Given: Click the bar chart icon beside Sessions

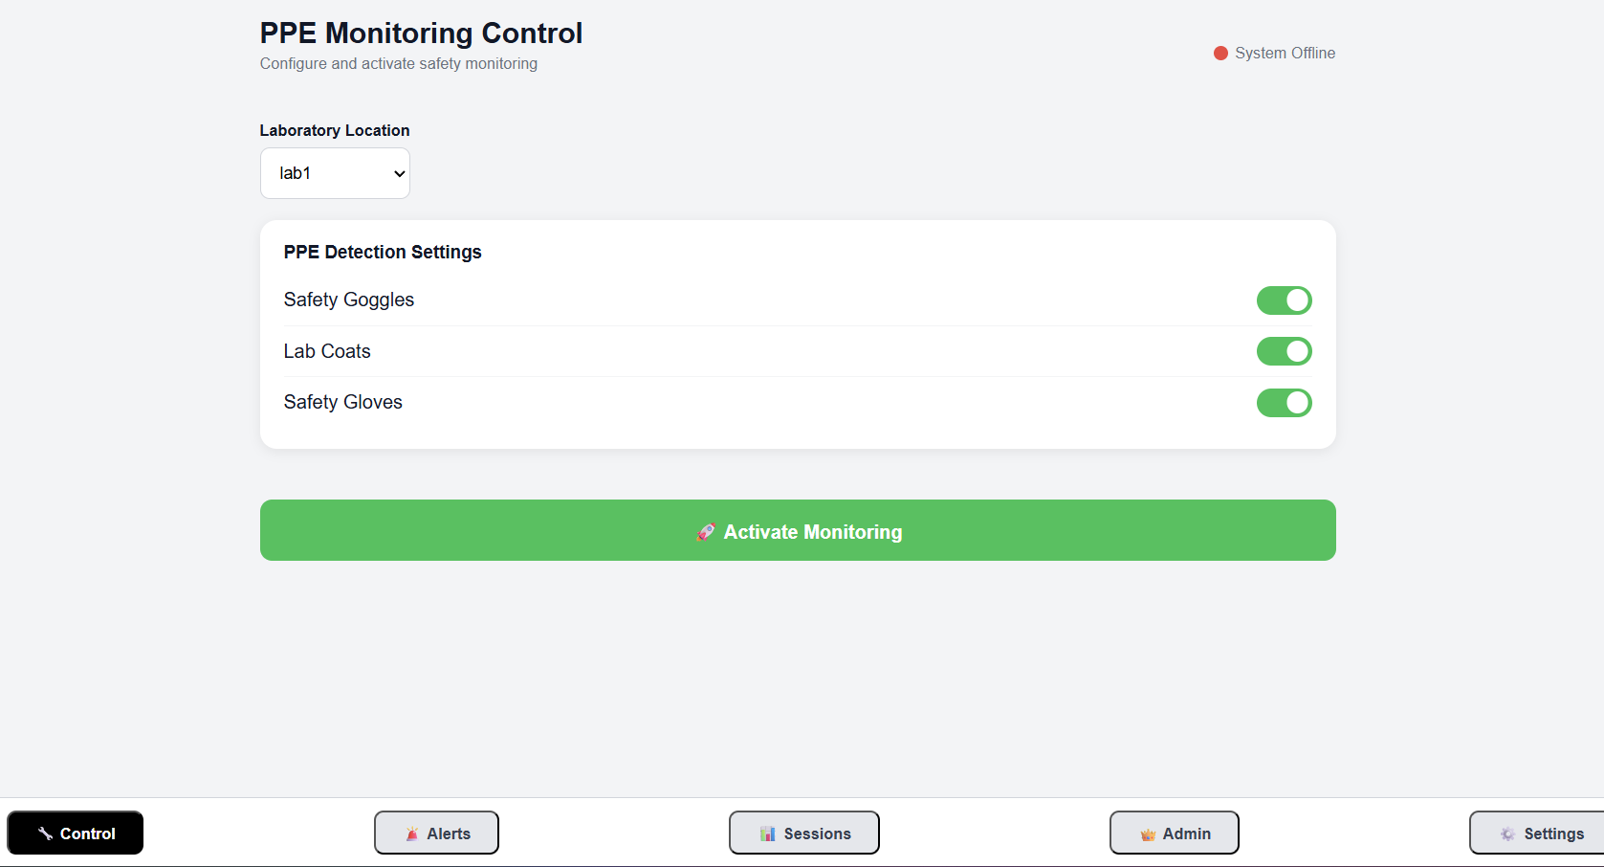Looking at the screenshot, I should coord(767,834).
